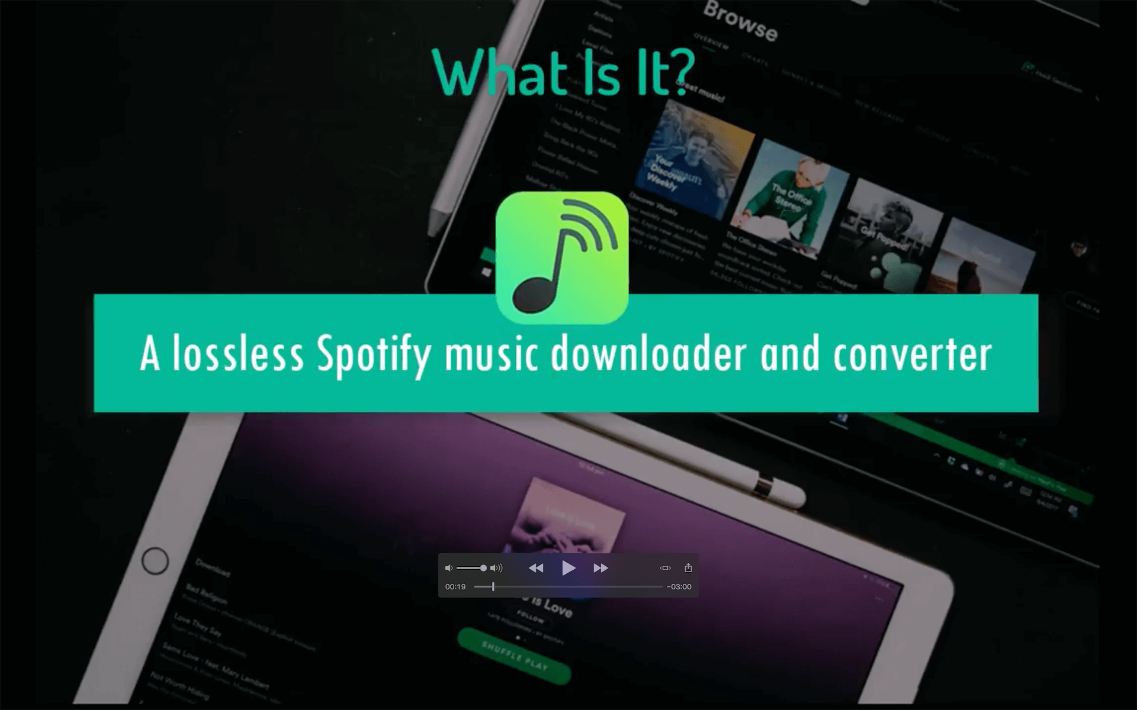Skip forward in the track
1137x710 pixels.
pos(599,567)
